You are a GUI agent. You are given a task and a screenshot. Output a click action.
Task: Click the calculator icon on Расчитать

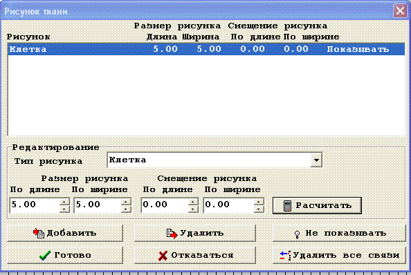[x=288, y=206]
